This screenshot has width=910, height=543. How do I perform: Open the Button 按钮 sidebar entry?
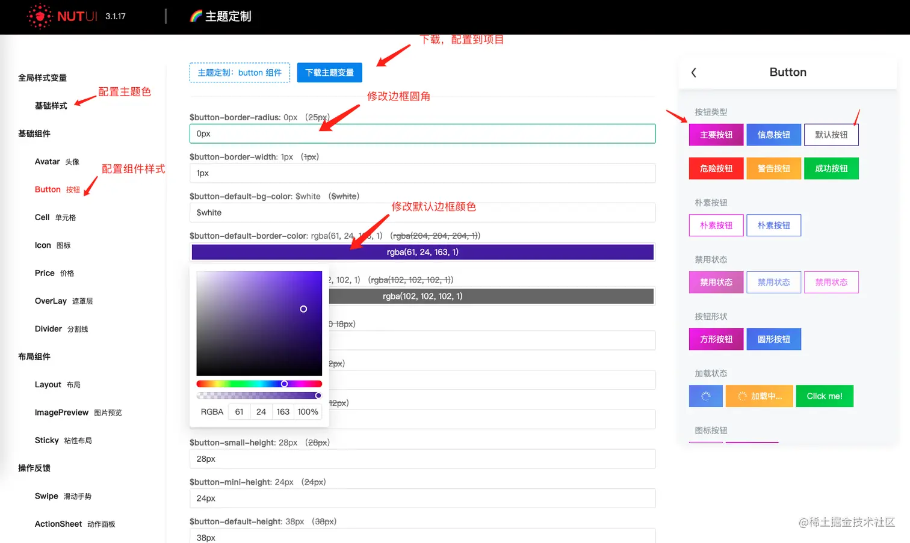click(48, 189)
